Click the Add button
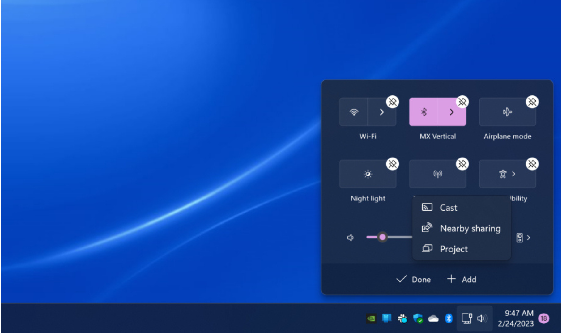The width and height of the screenshot is (562, 333). (x=462, y=279)
